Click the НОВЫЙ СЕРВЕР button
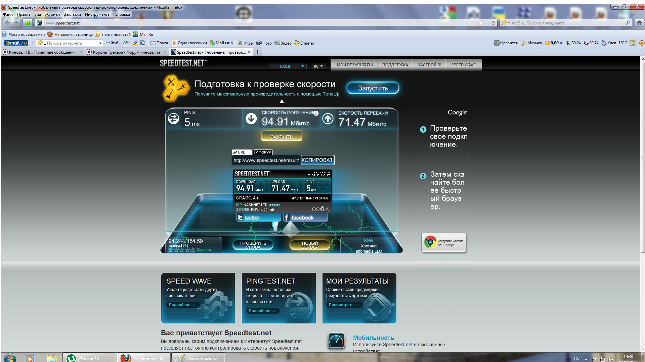This screenshot has height=362, width=645. [310, 245]
